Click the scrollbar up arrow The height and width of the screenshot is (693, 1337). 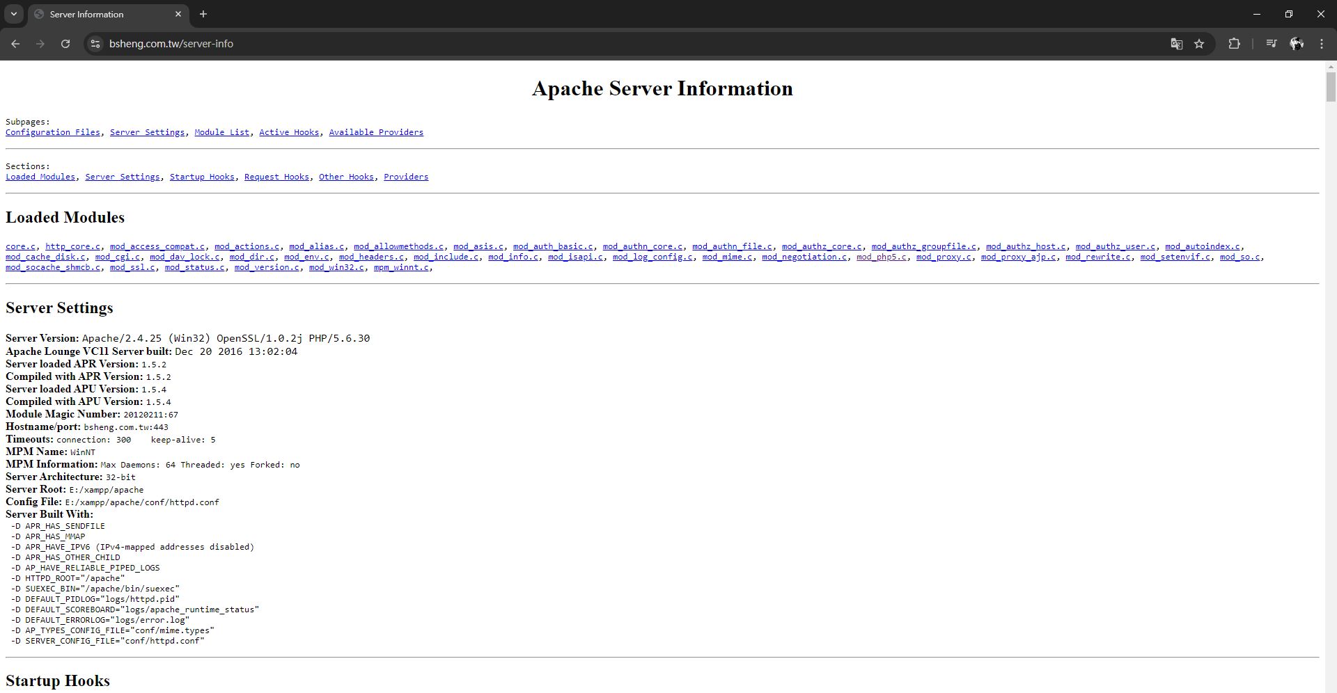point(1331,67)
